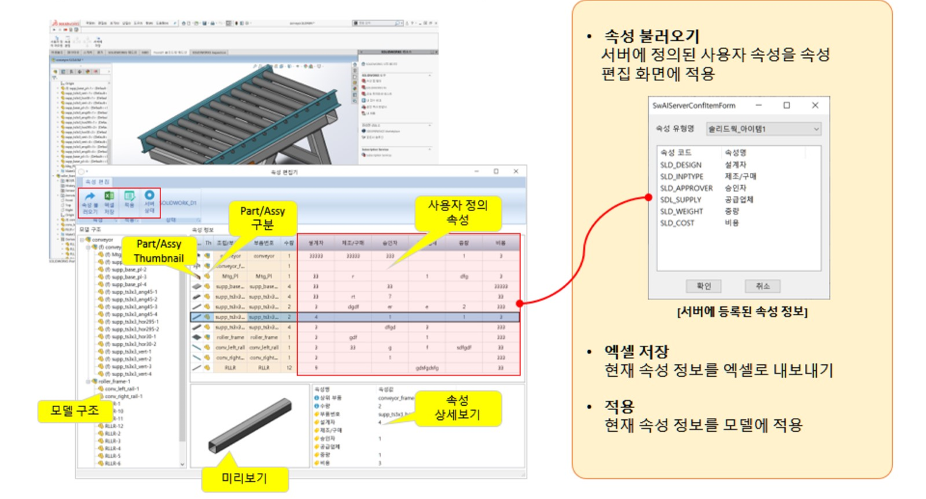Image resolution: width=926 pixels, height=499 pixels.
Task: Collapse the roller_frame-1 tree node
Action: 87,382
